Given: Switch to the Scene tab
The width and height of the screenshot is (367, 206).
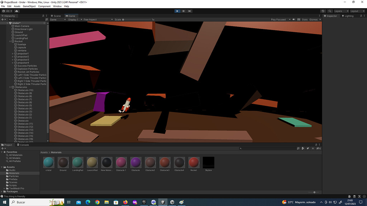Looking at the screenshot, I should 56,16.
